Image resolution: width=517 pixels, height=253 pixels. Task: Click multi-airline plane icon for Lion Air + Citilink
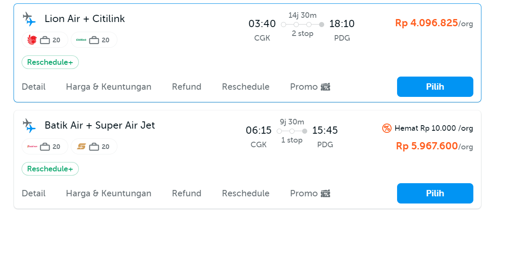click(29, 19)
